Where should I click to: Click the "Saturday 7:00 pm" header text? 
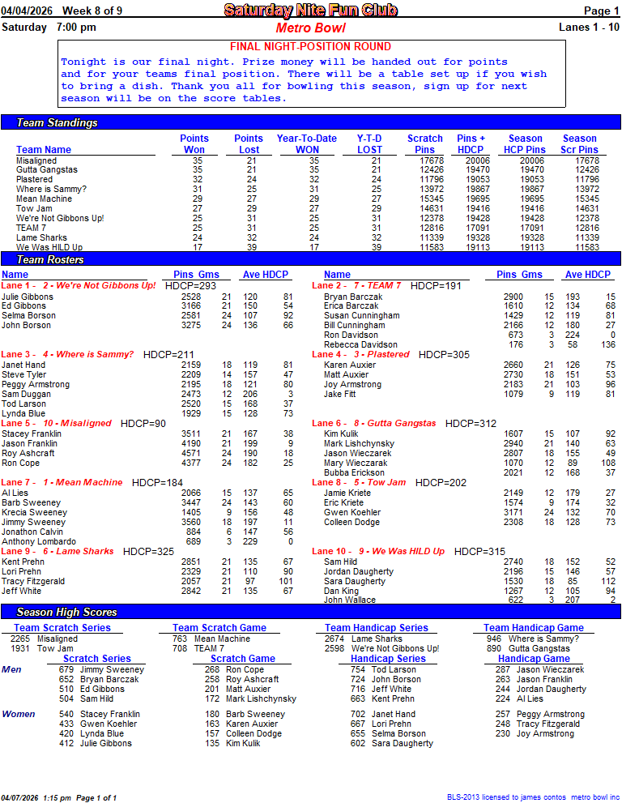[49, 27]
